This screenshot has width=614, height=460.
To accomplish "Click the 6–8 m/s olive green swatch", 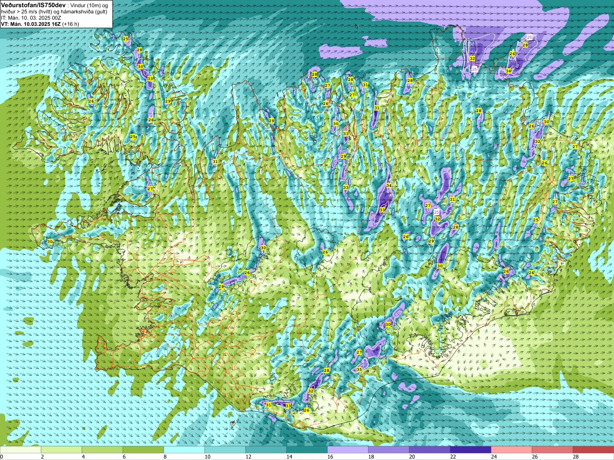I will pyautogui.click(x=143, y=449).
